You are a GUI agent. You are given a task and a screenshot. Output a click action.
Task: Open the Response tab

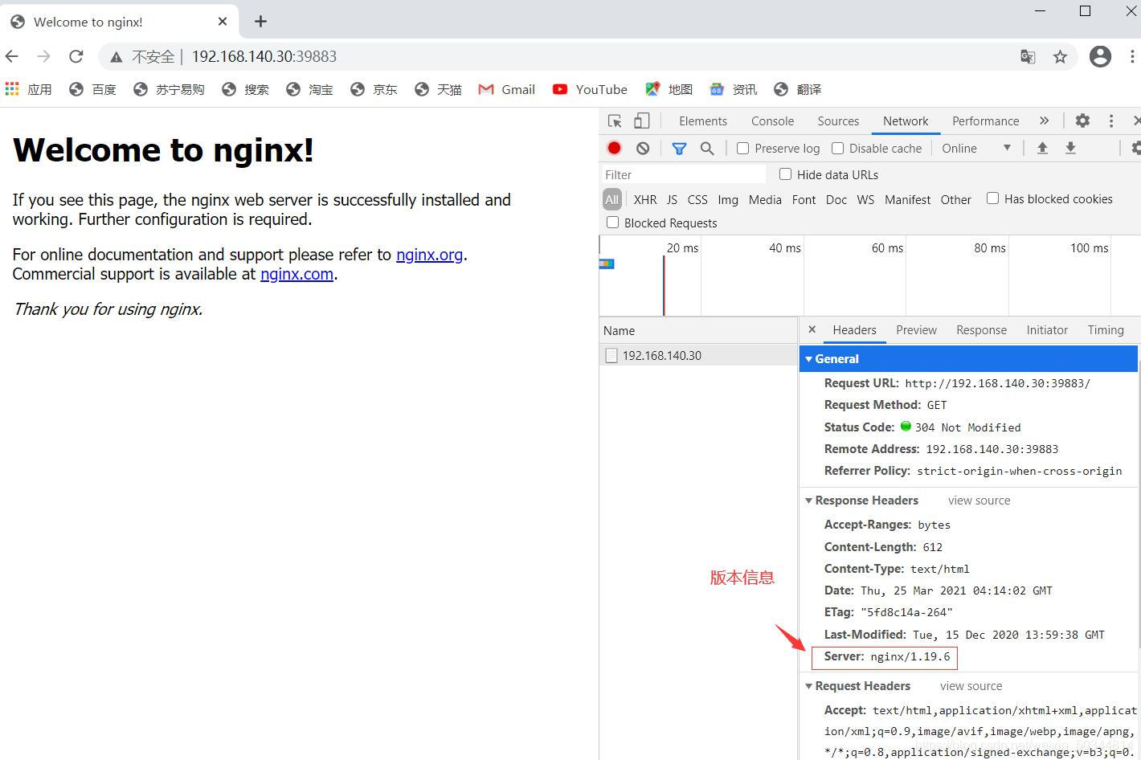click(x=981, y=329)
